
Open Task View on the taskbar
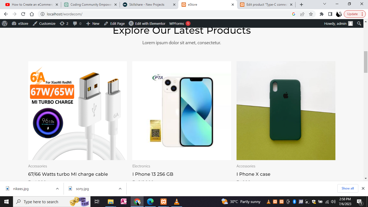(x=97, y=202)
